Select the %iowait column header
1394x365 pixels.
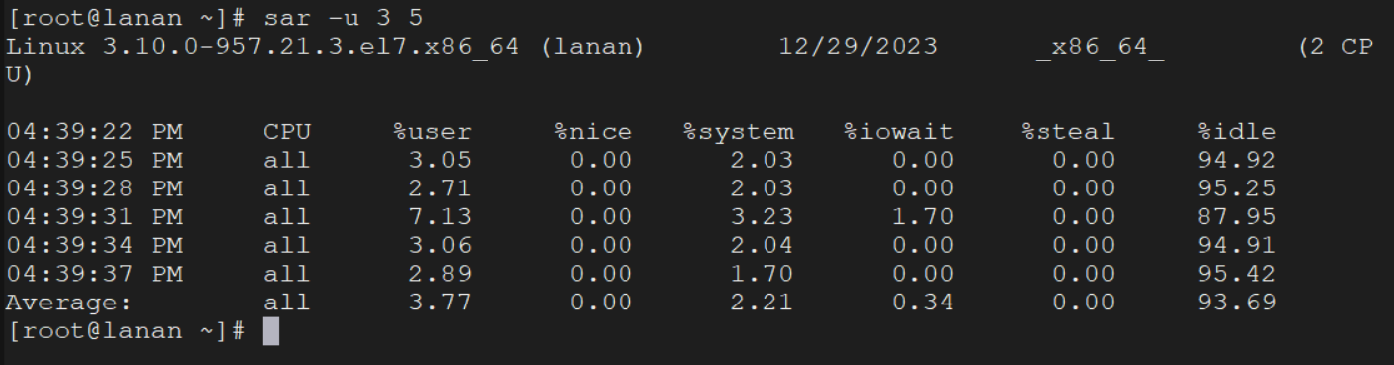(899, 131)
